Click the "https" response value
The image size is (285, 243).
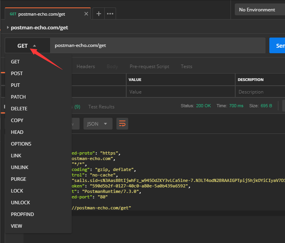(109, 153)
